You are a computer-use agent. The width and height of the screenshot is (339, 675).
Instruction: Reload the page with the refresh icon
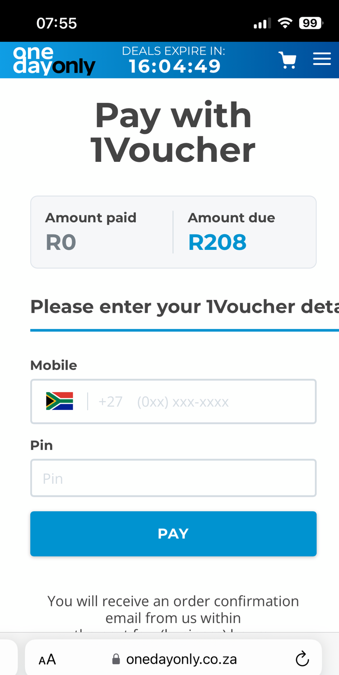pyautogui.click(x=302, y=658)
